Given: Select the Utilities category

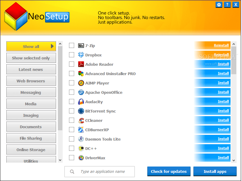Looking at the screenshot, I should (31, 161).
